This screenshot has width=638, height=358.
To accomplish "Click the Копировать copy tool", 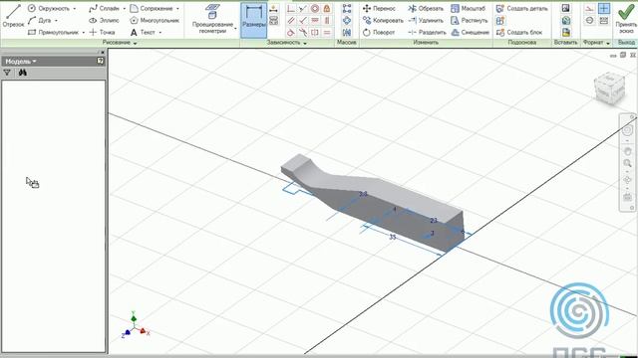I will [x=383, y=20].
